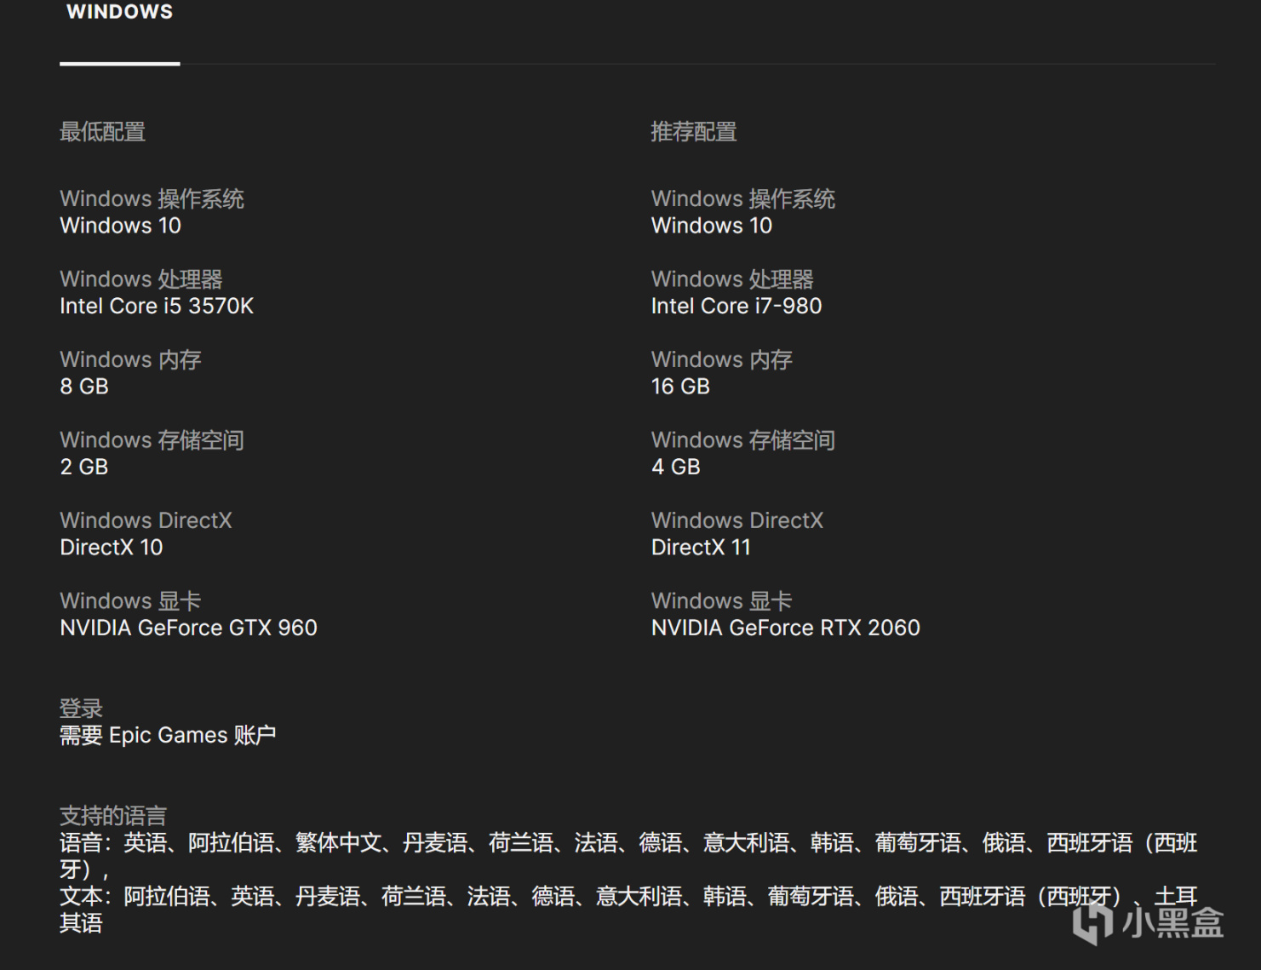Click the 2 GB storage value
Screen dimensions: 1261x970
84,467
